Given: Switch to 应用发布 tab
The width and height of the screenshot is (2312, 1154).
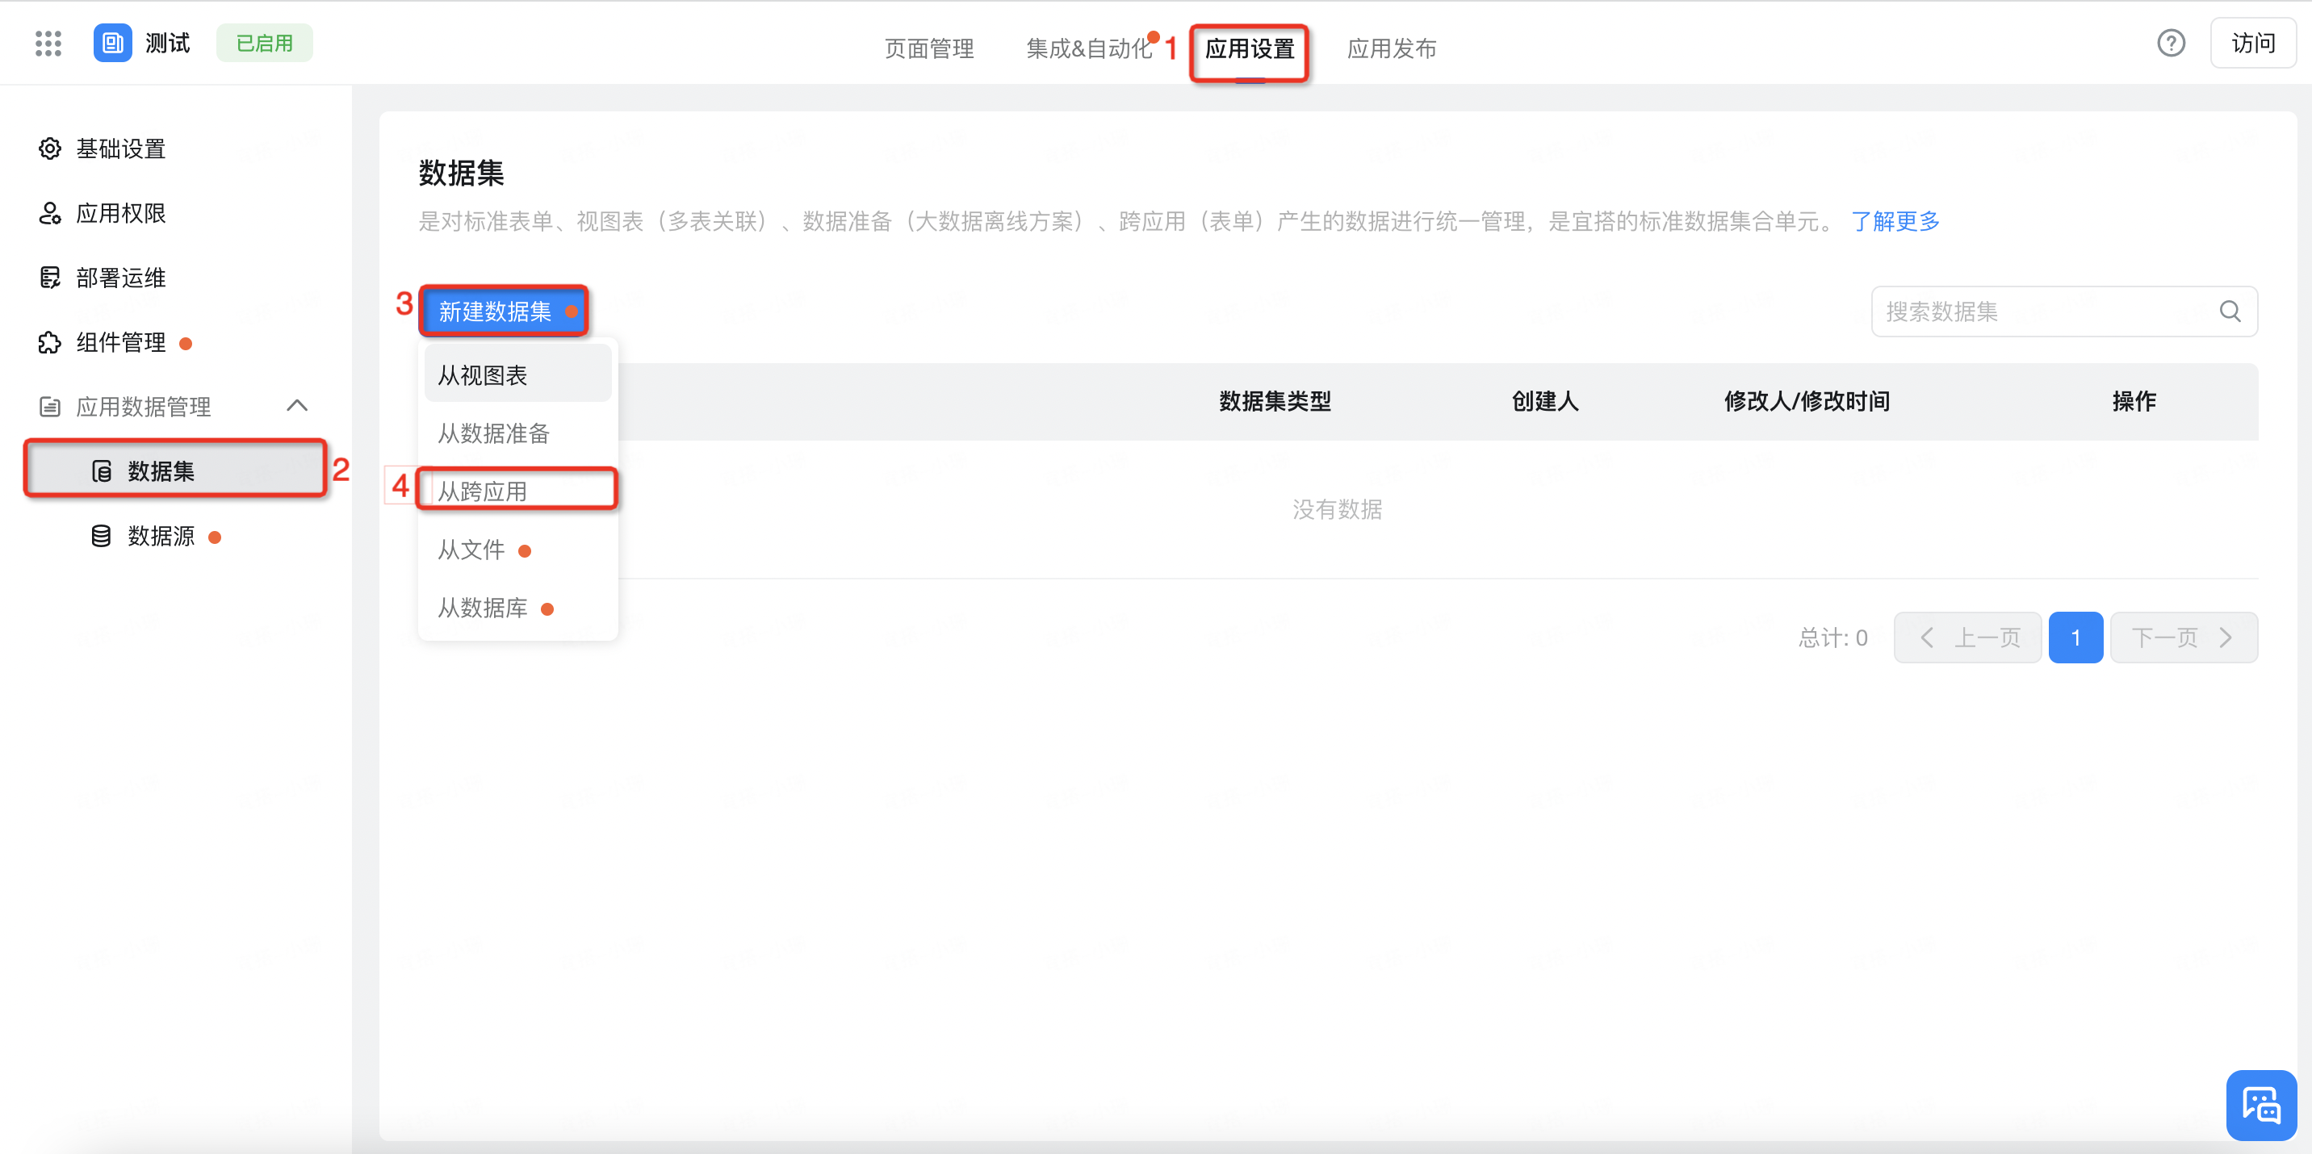Looking at the screenshot, I should point(1391,48).
